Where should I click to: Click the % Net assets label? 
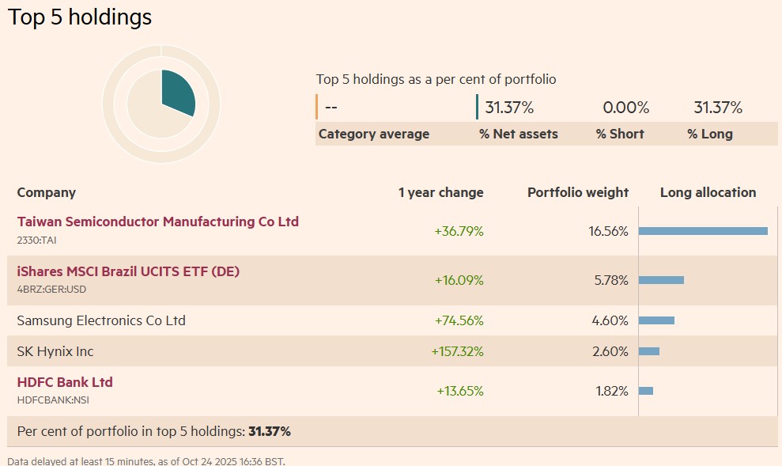click(x=519, y=134)
